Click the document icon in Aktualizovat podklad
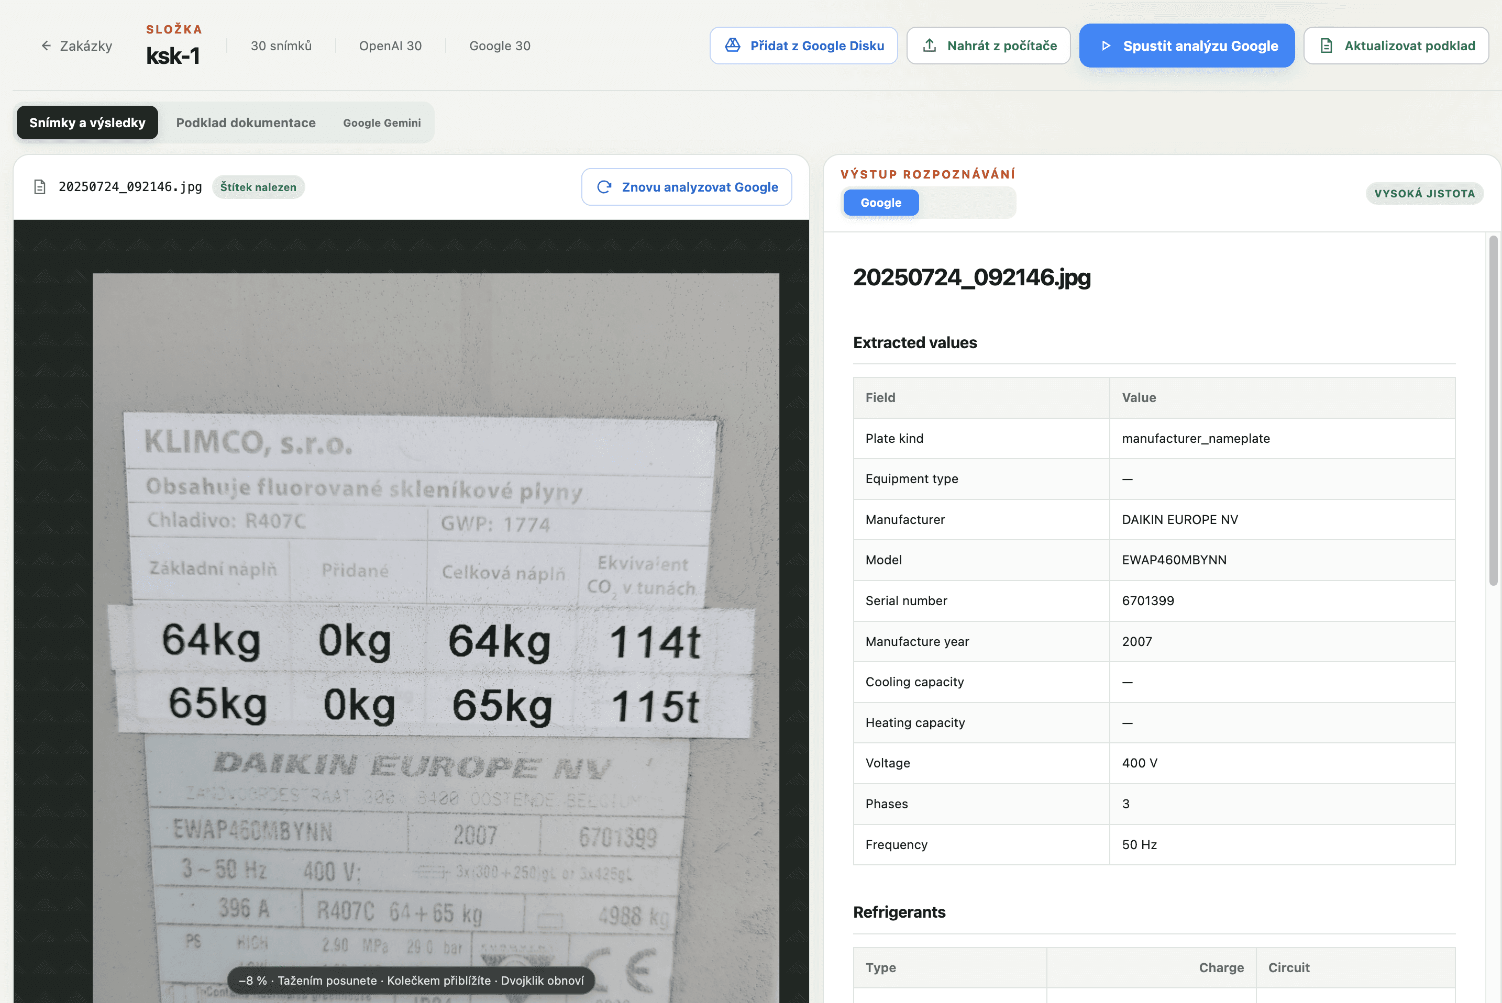This screenshot has height=1003, width=1502. pos(1326,46)
